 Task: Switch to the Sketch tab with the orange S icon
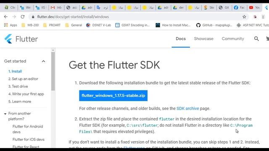[209, 8]
